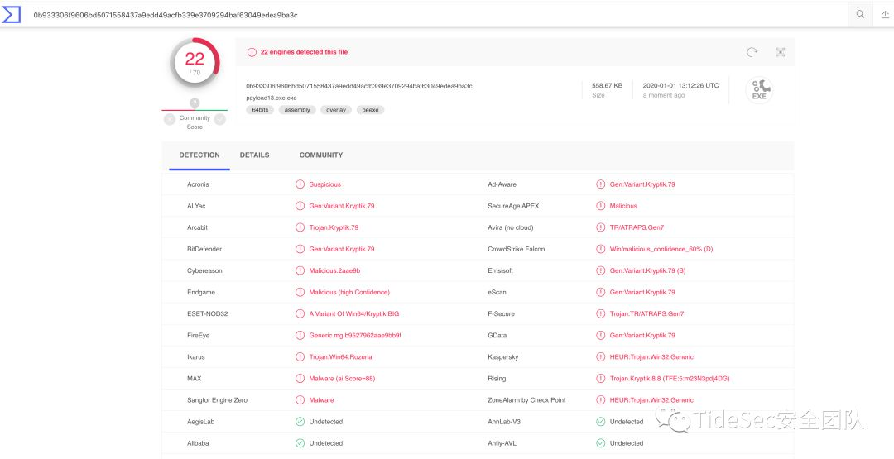Image resolution: width=894 pixels, height=459 pixels.
Task: Click the hash search input field
Action: (x=414, y=14)
